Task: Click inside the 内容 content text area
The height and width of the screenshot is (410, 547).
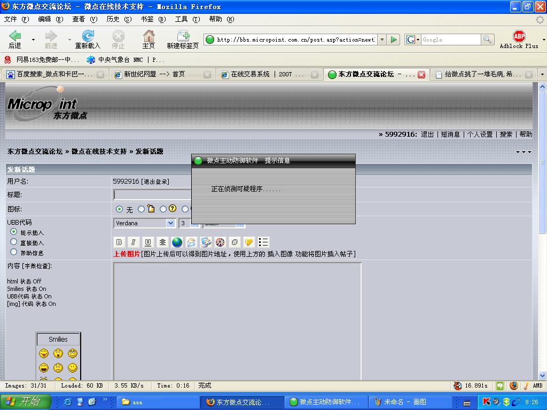Action: [237, 321]
